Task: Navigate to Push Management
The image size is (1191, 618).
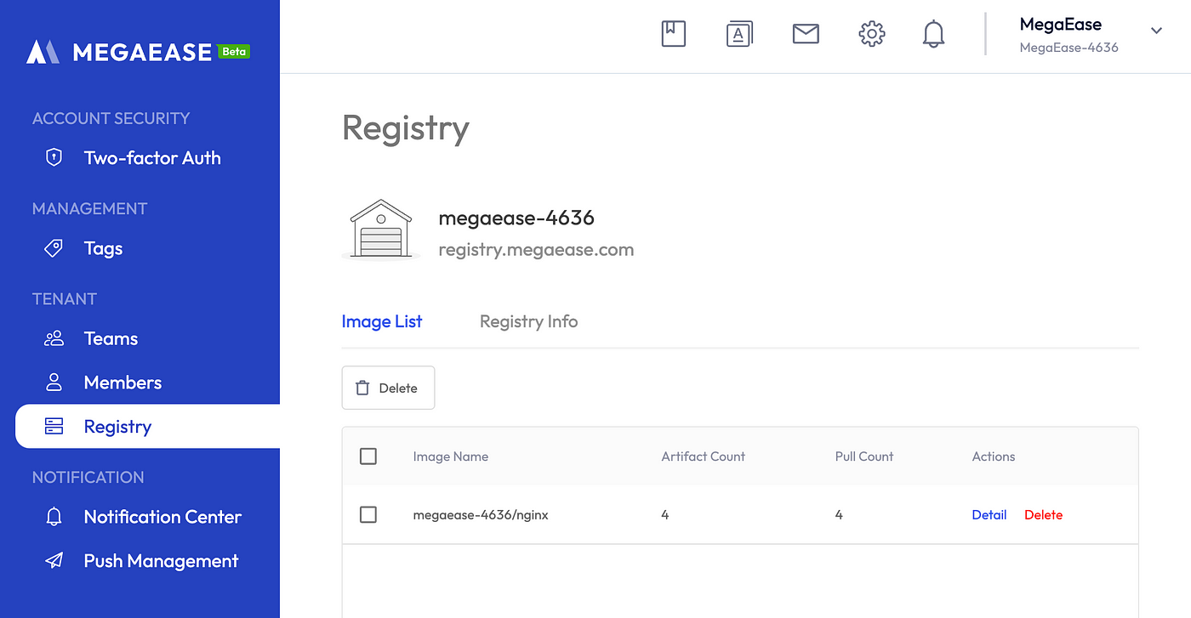Action: [x=161, y=561]
